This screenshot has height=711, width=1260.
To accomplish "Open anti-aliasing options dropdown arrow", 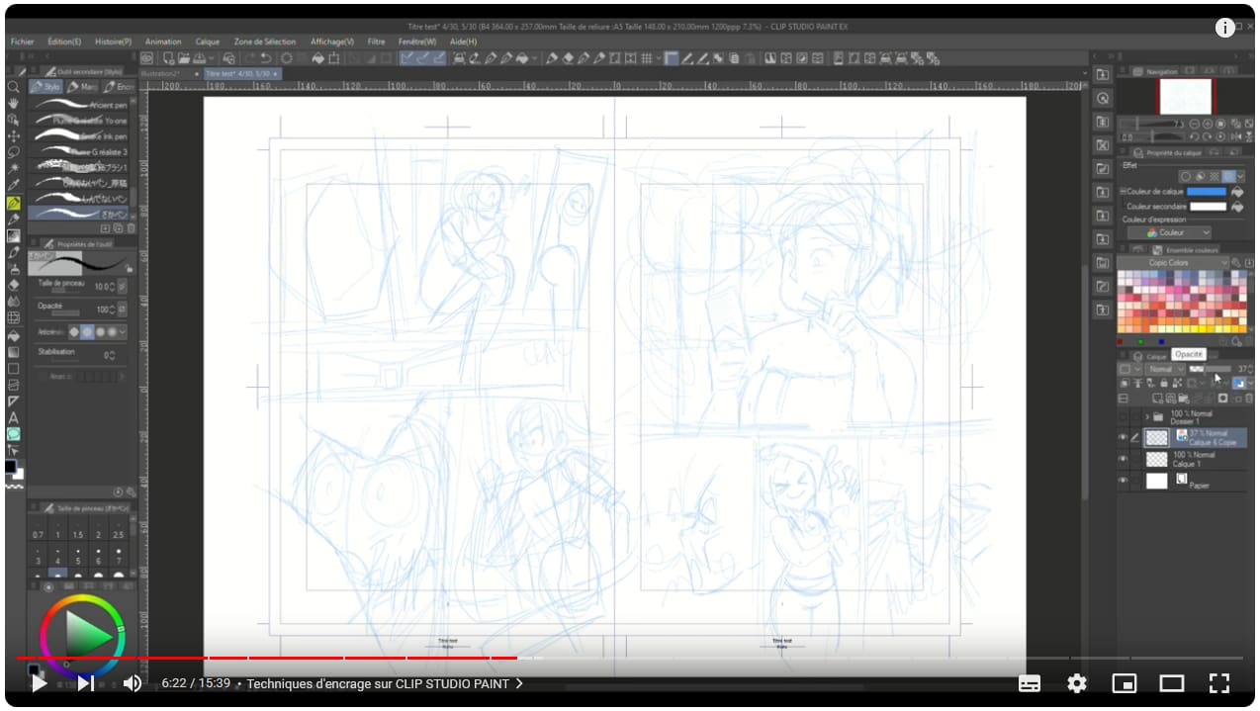I will (124, 332).
